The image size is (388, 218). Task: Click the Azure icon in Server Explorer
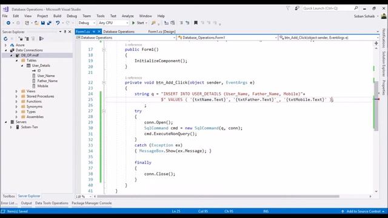(x=12, y=45)
